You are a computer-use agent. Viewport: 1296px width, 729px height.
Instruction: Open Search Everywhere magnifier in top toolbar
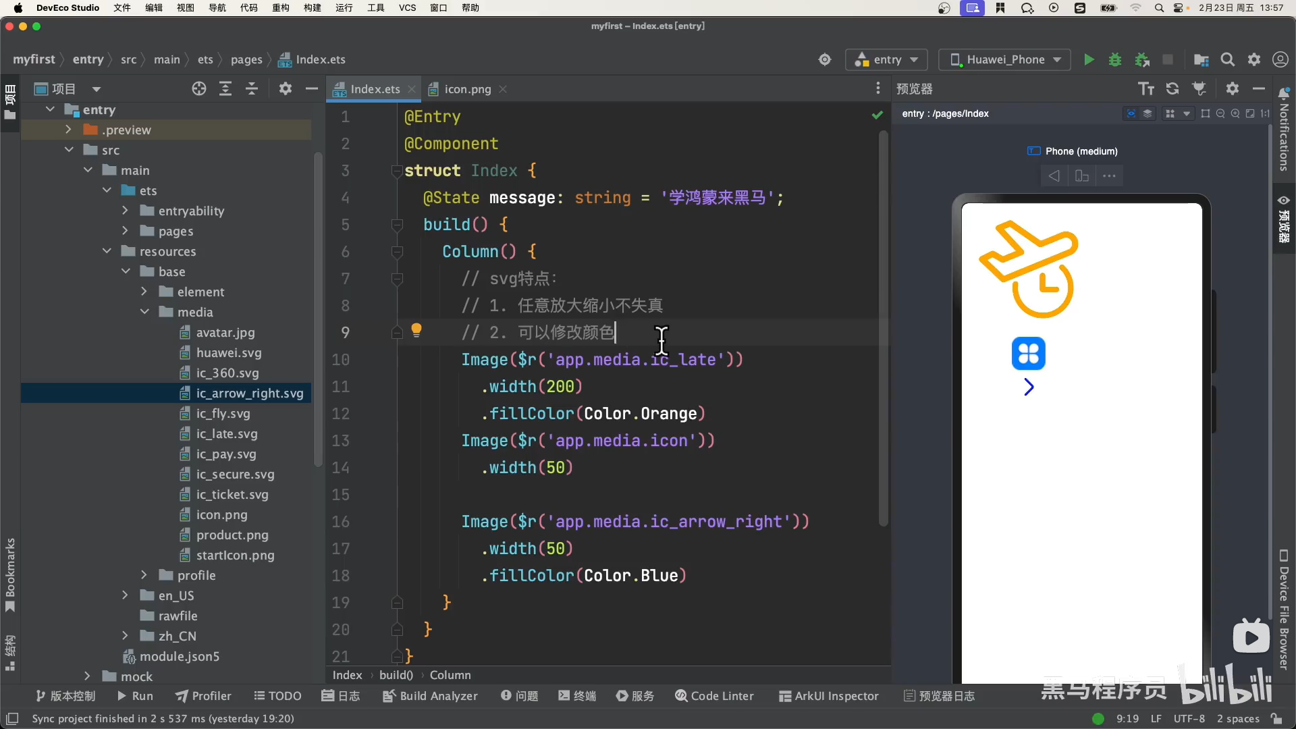[x=1228, y=59]
